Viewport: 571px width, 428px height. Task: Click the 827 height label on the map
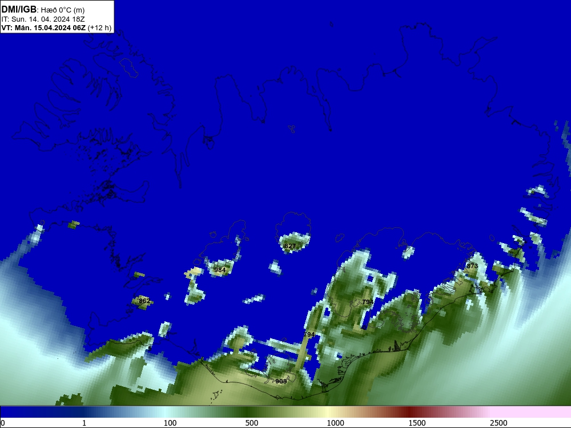coord(290,246)
